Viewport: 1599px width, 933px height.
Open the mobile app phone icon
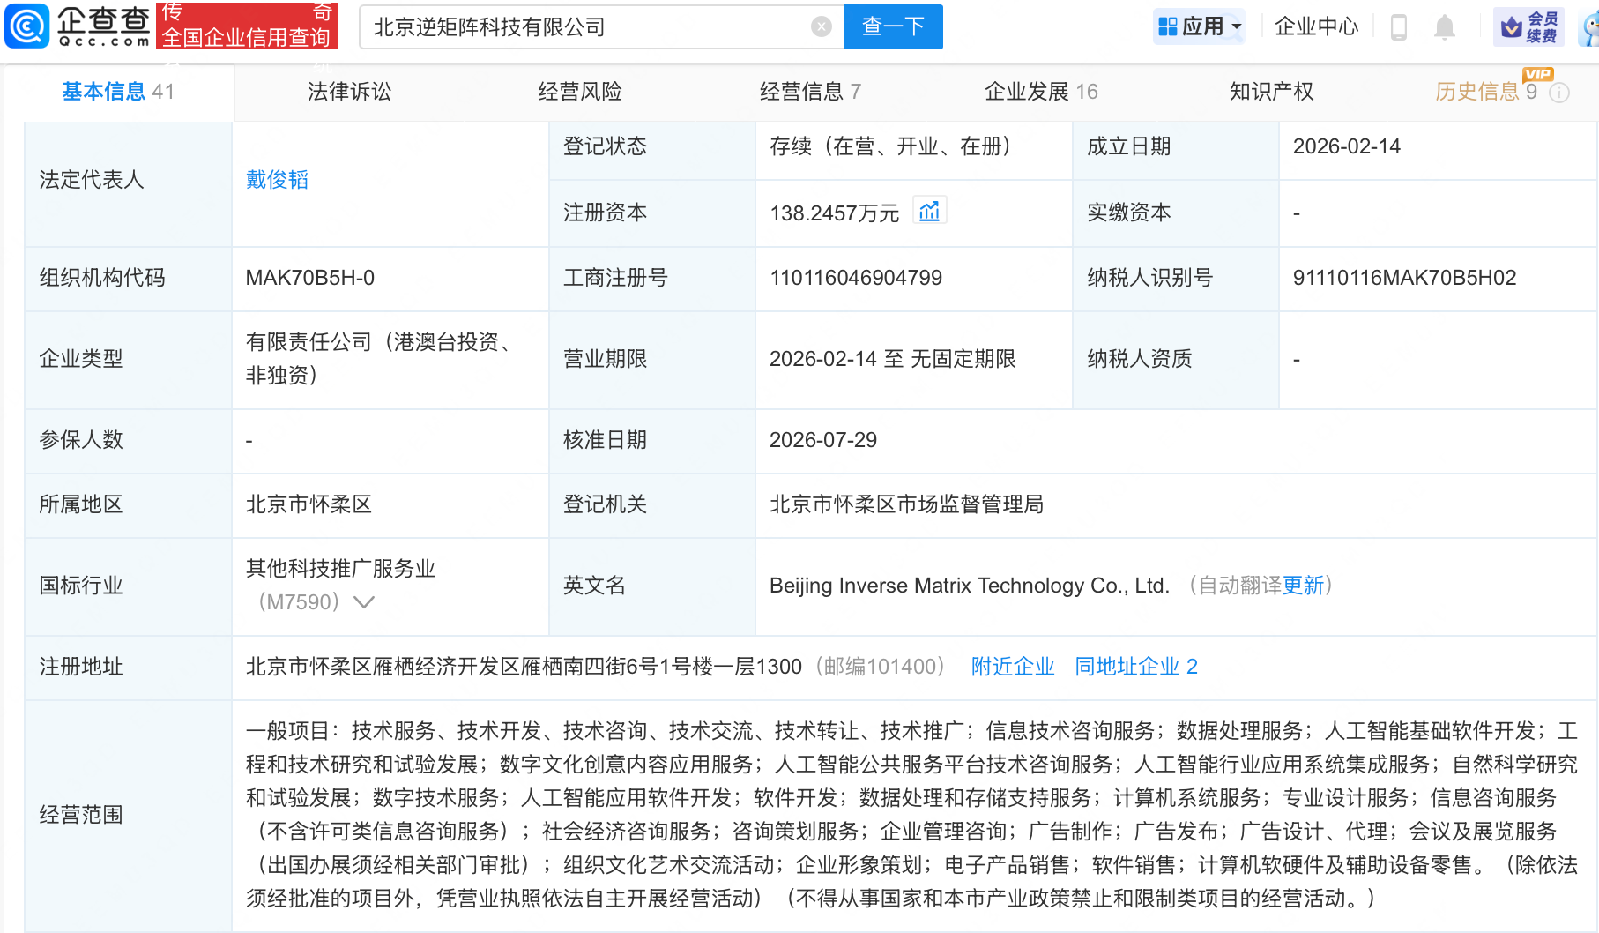pos(1398,27)
